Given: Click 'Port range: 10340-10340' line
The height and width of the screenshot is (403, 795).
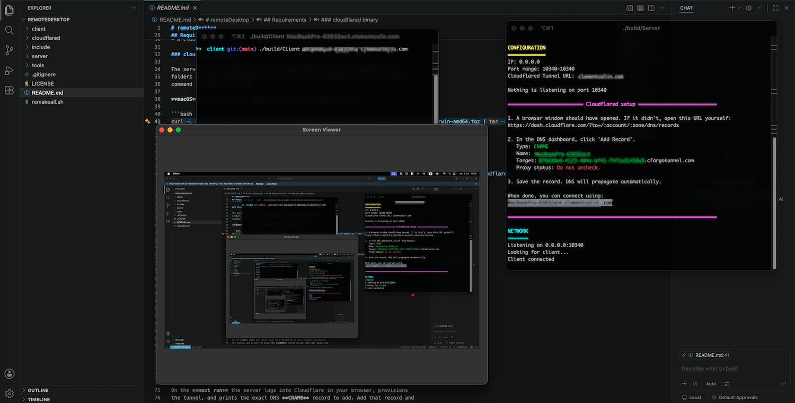Looking at the screenshot, I should [x=541, y=69].
